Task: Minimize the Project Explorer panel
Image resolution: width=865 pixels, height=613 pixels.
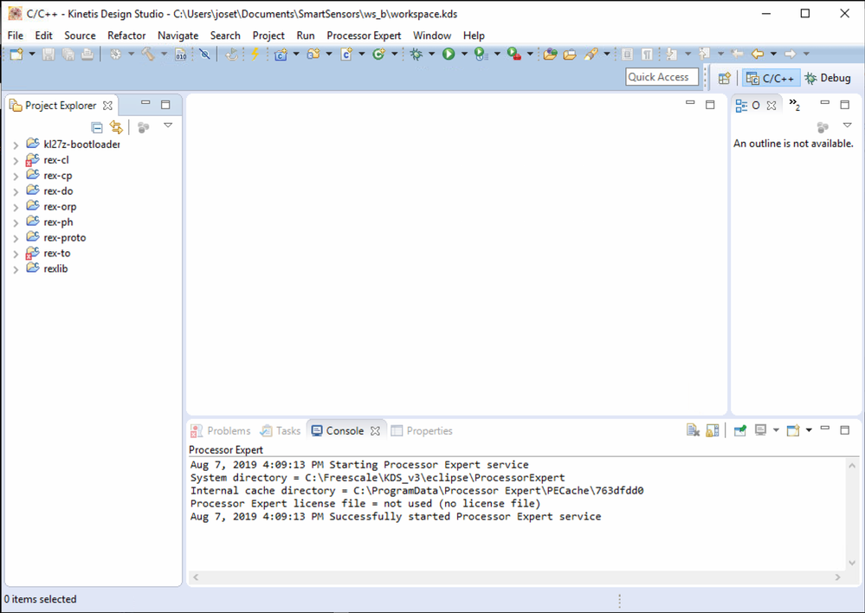Action: coord(145,103)
